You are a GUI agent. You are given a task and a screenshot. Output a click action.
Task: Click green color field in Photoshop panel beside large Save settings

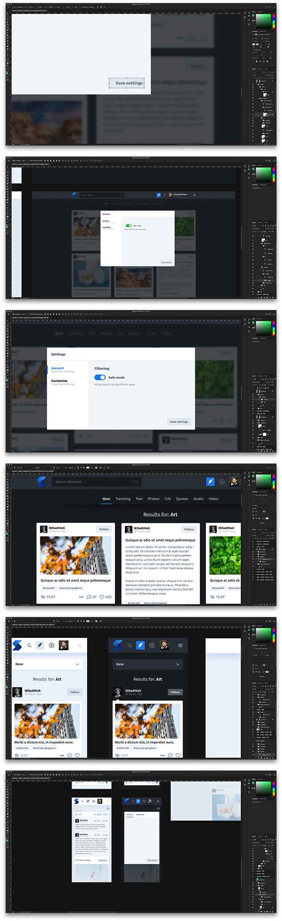(x=264, y=21)
